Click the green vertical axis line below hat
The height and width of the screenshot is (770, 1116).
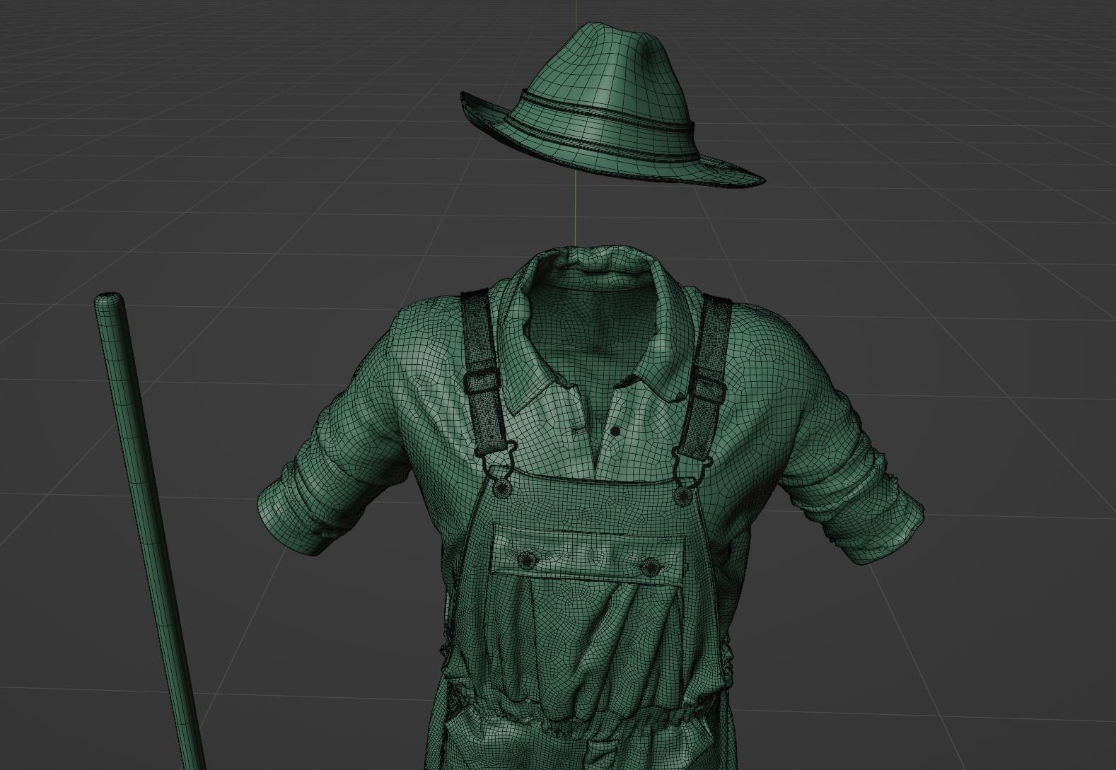click(x=576, y=209)
